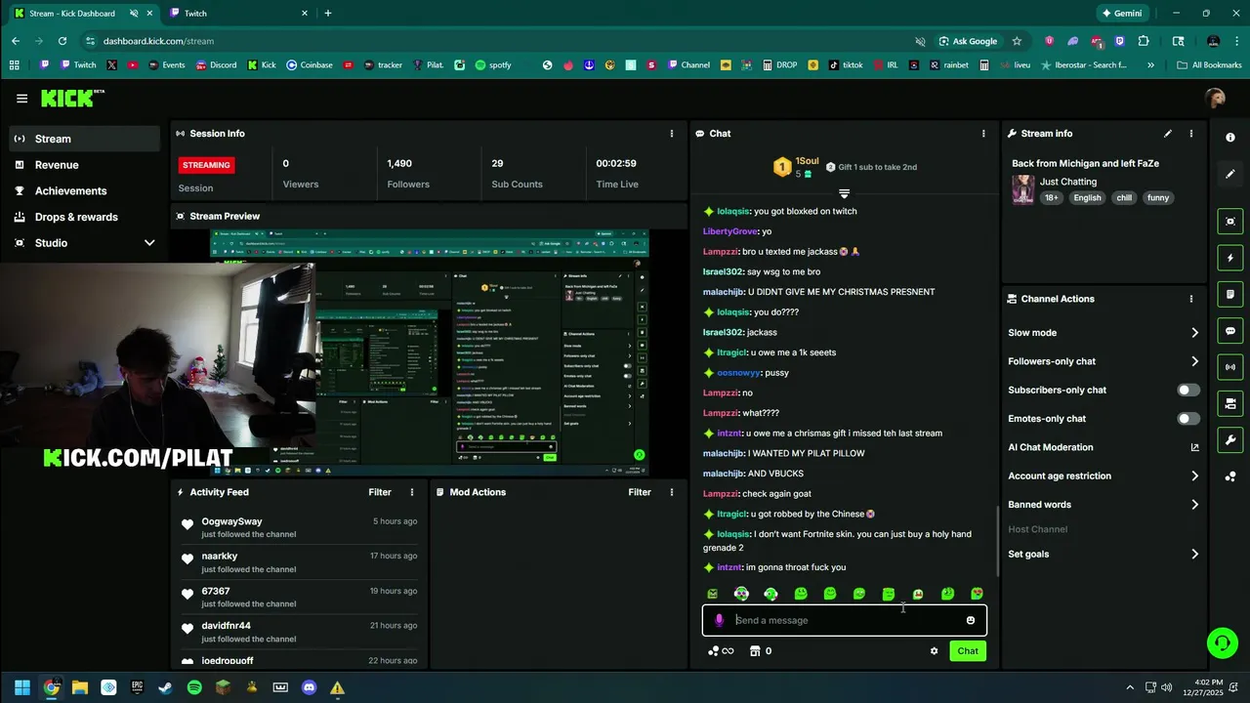The width and height of the screenshot is (1250, 703).
Task: Open chat settings gear icon
Action: pyautogui.click(x=934, y=651)
